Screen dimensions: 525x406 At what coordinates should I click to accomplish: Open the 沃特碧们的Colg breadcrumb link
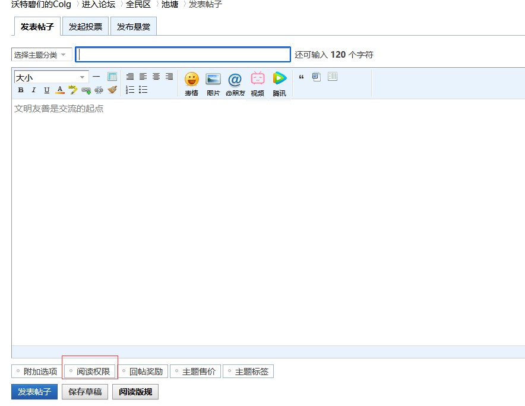41,4
